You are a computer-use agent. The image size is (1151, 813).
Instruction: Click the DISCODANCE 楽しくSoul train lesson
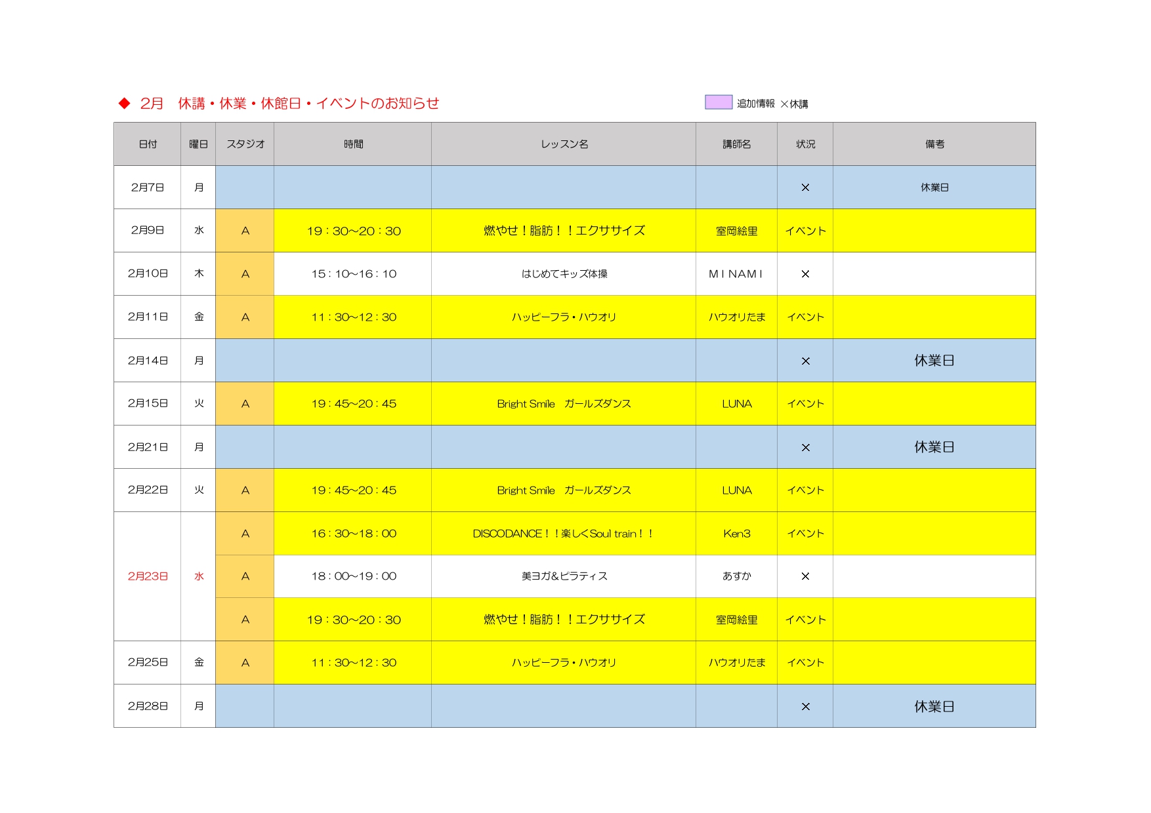tap(563, 534)
